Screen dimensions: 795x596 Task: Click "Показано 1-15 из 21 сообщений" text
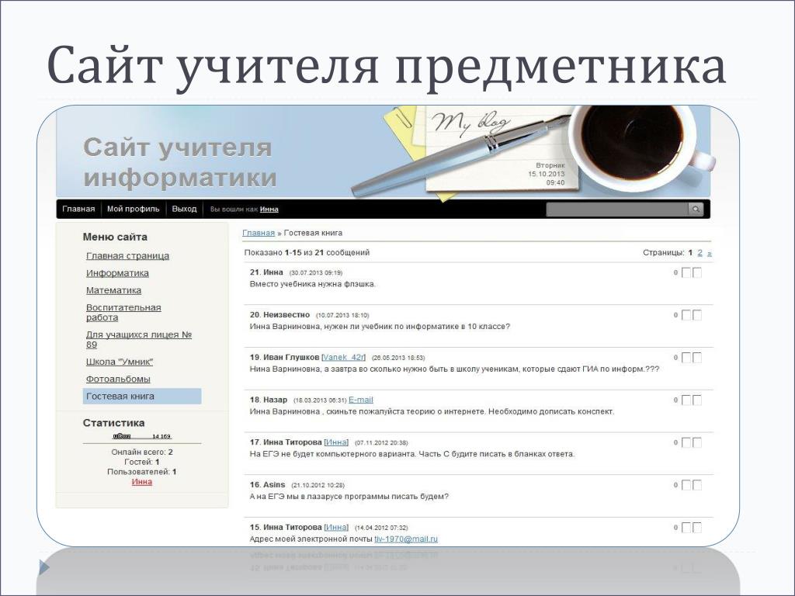pos(307,252)
